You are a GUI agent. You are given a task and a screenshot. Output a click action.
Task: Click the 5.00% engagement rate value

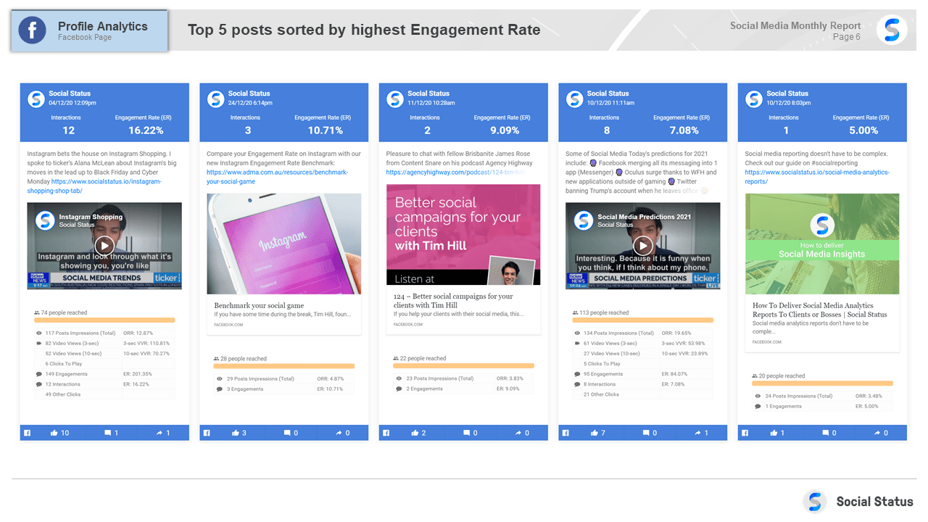tap(863, 130)
